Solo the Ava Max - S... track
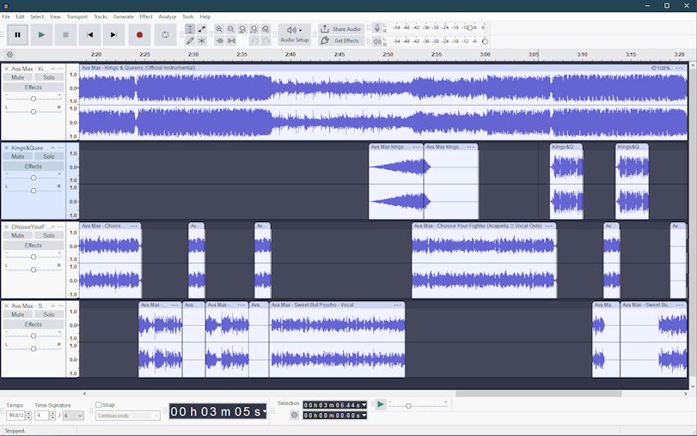The width and height of the screenshot is (697, 436). click(49, 314)
